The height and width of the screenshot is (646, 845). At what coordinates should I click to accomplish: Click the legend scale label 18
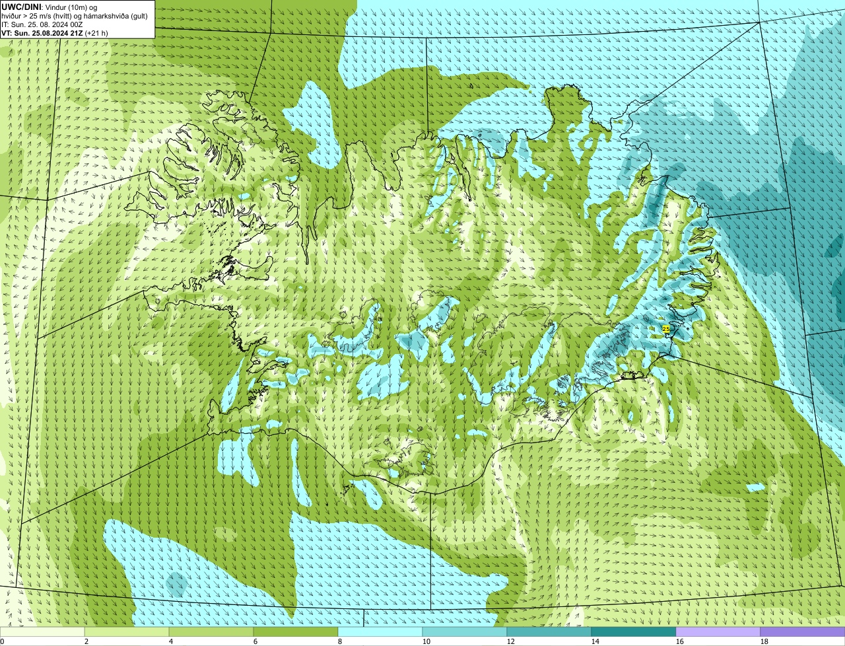click(764, 641)
